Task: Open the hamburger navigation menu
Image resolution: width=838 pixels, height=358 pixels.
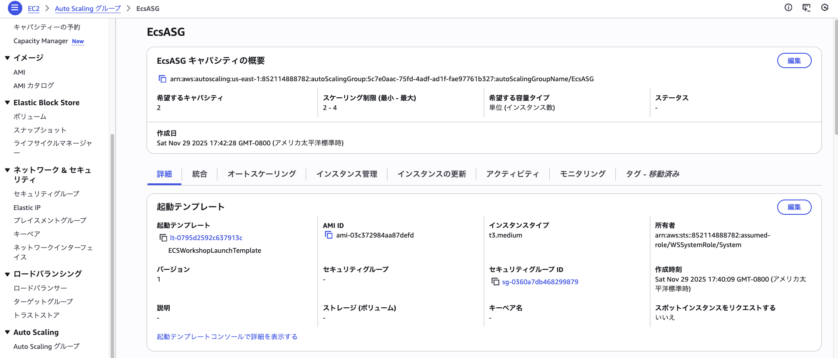Action: [x=15, y=8]
